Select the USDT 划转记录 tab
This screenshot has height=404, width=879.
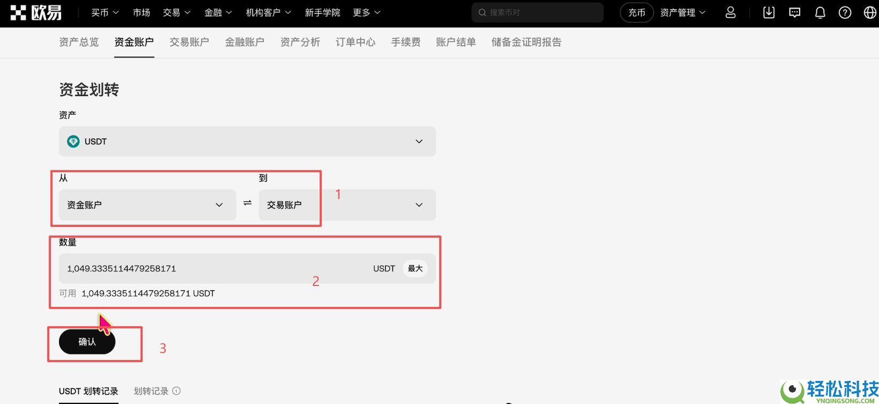click(x=88, y=391)
